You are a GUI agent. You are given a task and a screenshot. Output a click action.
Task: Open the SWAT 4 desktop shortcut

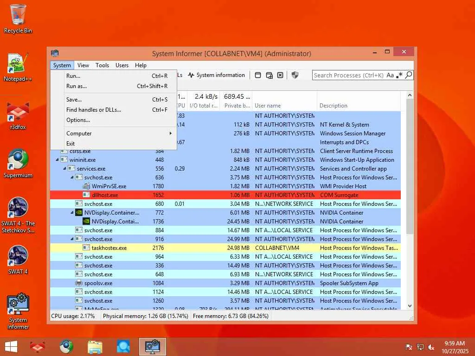tap(18, 260)
